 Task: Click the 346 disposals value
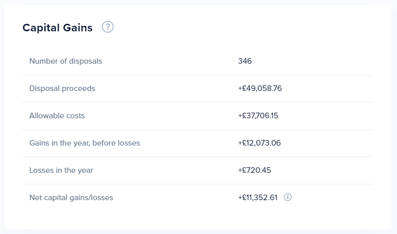(245, 61)
